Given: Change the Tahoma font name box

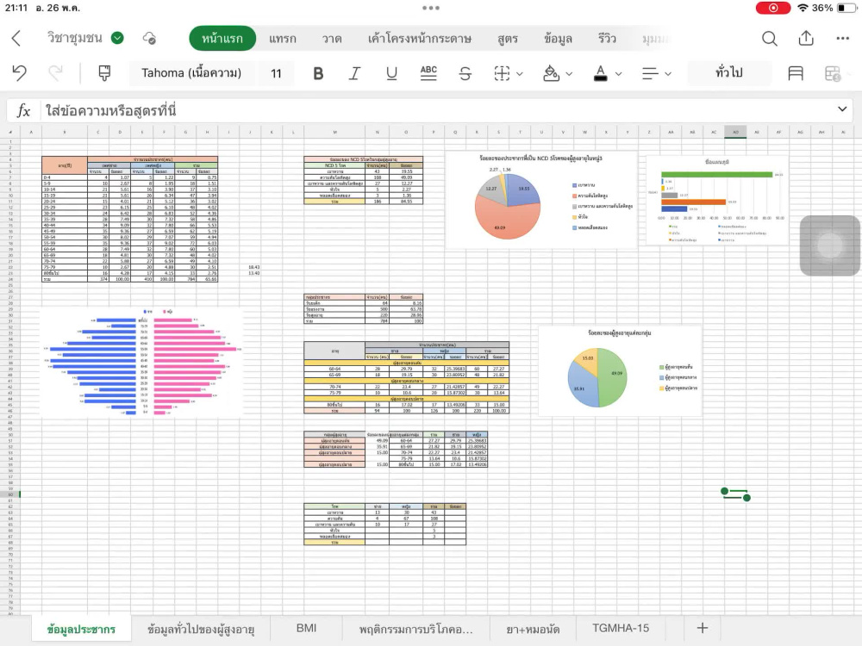Looking at the screenshot, I should pos(191,73).
